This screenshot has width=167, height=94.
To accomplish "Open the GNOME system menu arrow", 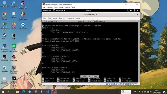I will point(138,10).
